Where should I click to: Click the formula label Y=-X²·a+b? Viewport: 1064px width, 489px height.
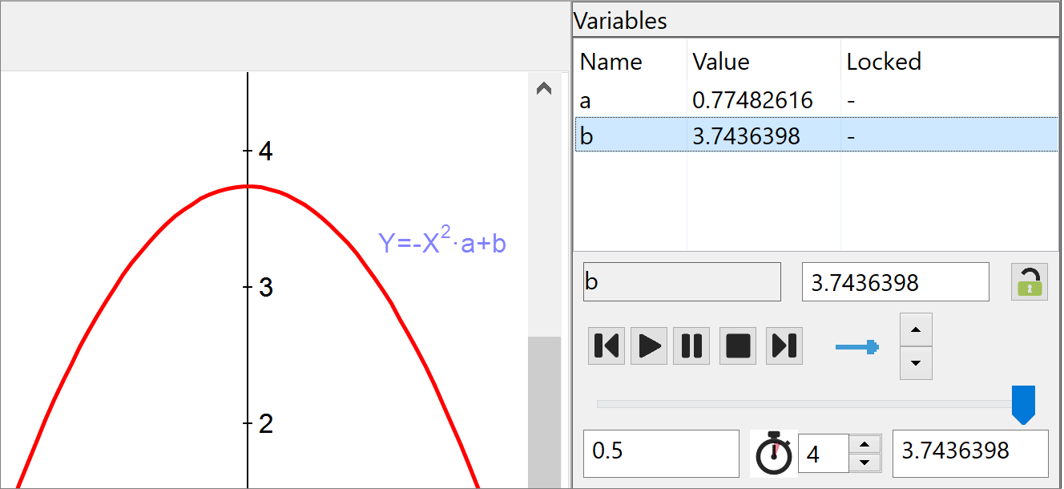tap(442, 240)
